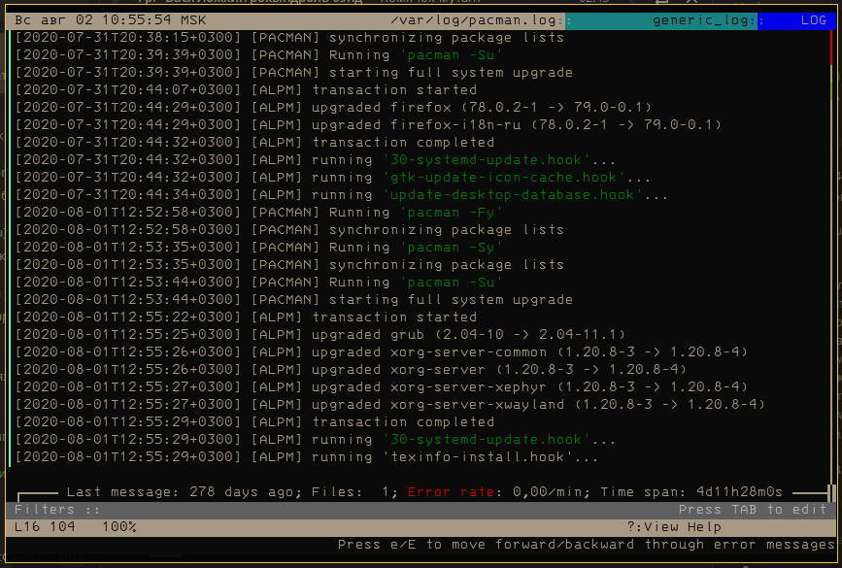The height and width of the screenshot is (568, 842).
Task: Click the upgraded xorg-server (1.20.8-3 -> 1.20.8-4) line
Action: (351, 369)
